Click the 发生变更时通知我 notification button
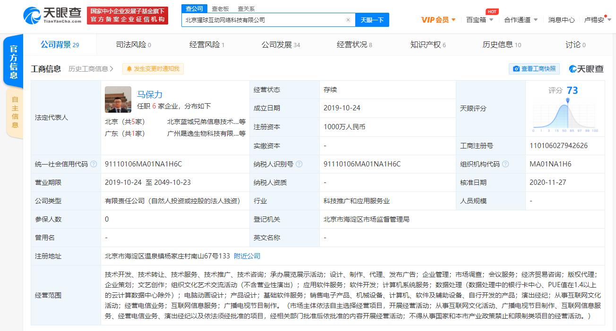The width and height of the screenshot is (616, 331). point(153,69)
